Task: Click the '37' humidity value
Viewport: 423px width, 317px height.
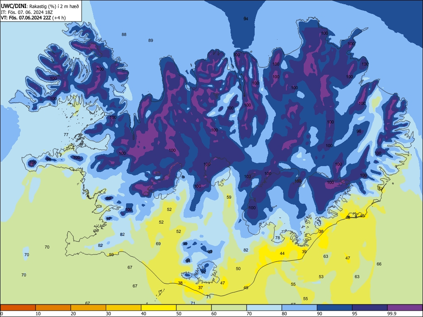Action: coord(201,287)
